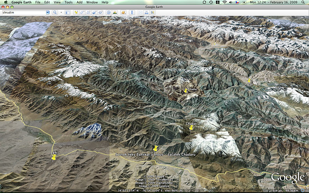Add a polygon with the toolbar
This screenshot has height=193, width=309.
pyautogui.click(x=82, y=13)
